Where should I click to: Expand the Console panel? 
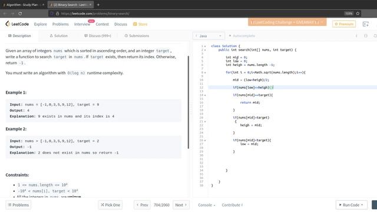tap(207, 205)
